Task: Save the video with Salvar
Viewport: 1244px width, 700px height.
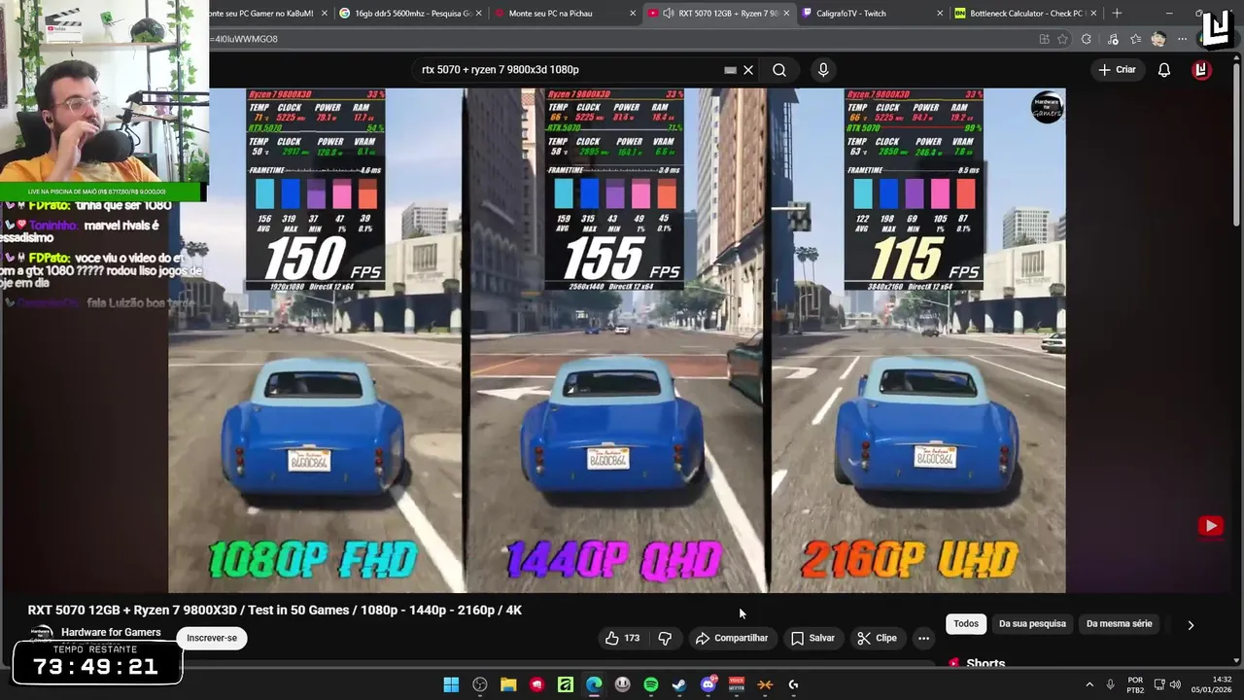Action: click(x=812, y=638)
